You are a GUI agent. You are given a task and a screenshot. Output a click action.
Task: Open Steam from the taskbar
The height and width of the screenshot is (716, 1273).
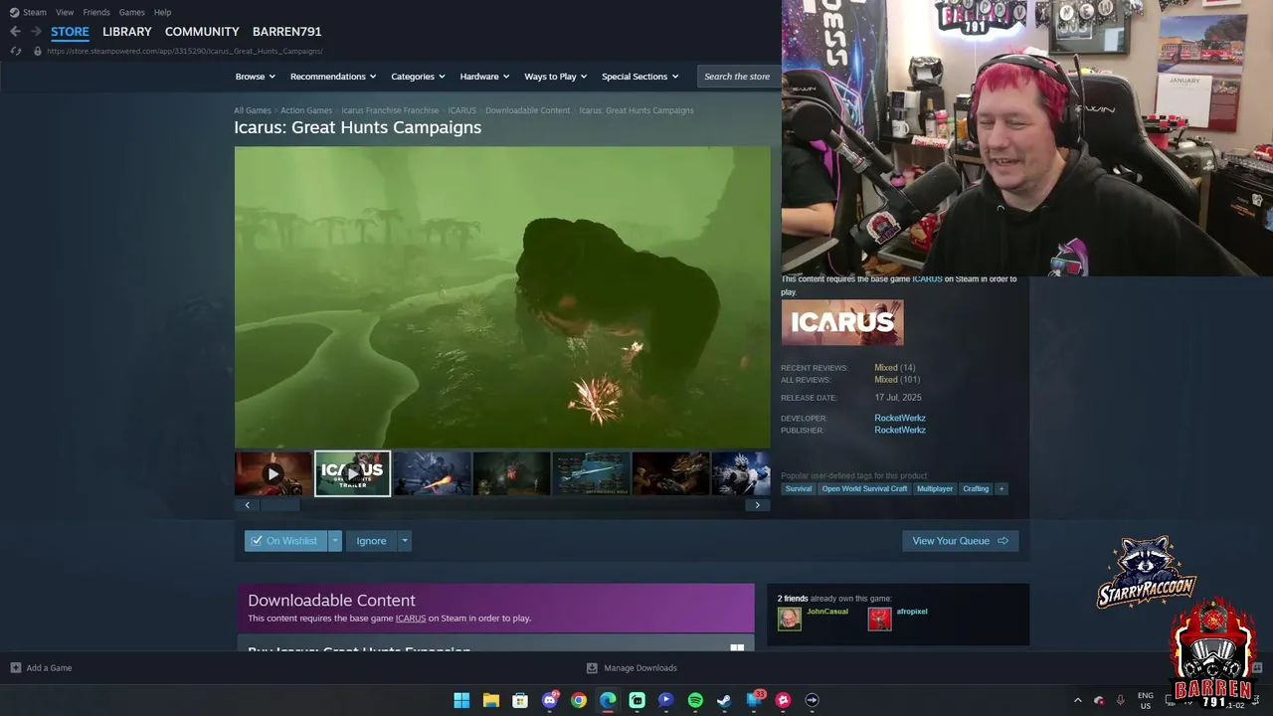(724, 700)
